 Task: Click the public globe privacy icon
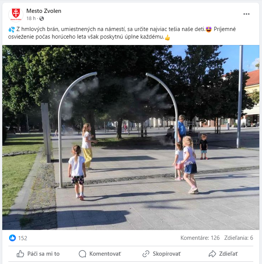pyautogui.click(x=41, y=19)
